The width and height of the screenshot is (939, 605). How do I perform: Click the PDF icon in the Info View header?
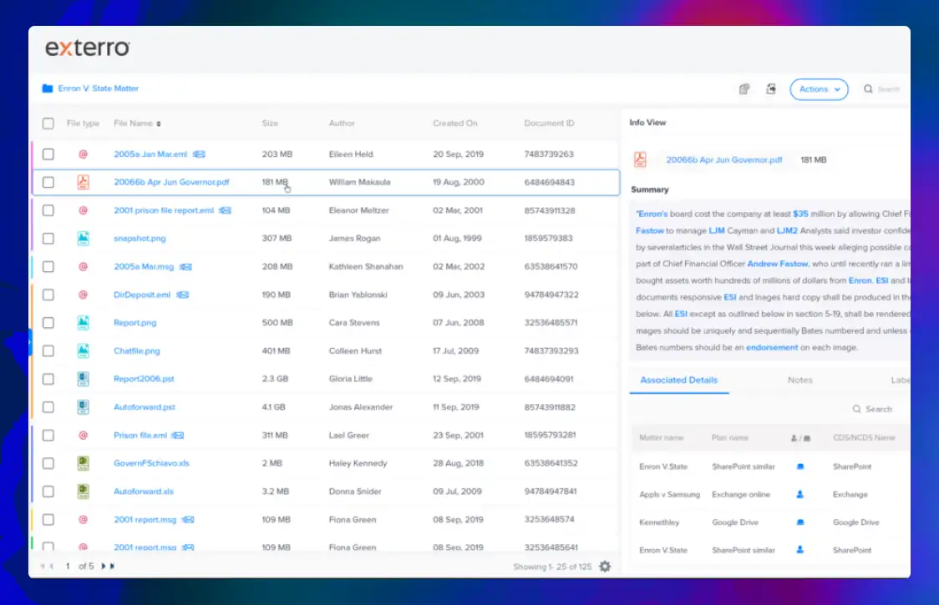640,159
